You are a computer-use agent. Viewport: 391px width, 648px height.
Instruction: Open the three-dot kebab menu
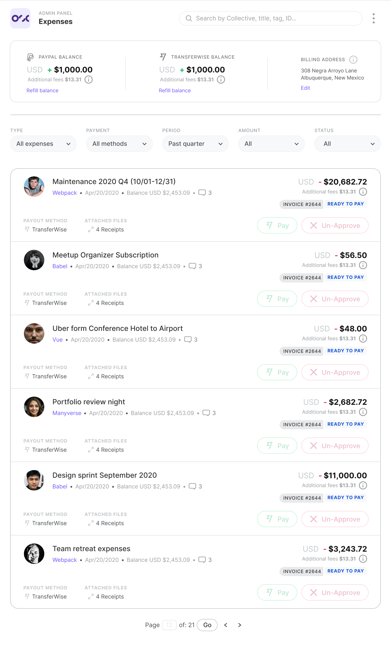(x=373, y=18)
